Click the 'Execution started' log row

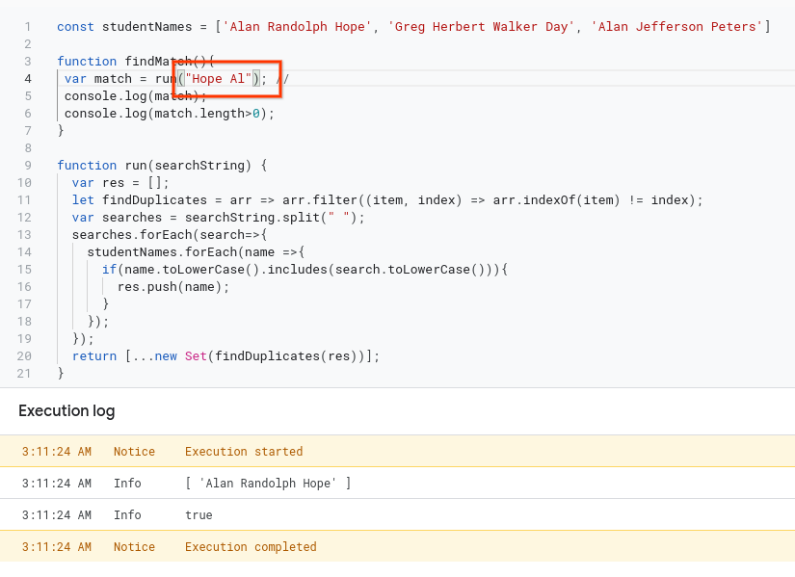pyautogui.click(x=397, y=451)
